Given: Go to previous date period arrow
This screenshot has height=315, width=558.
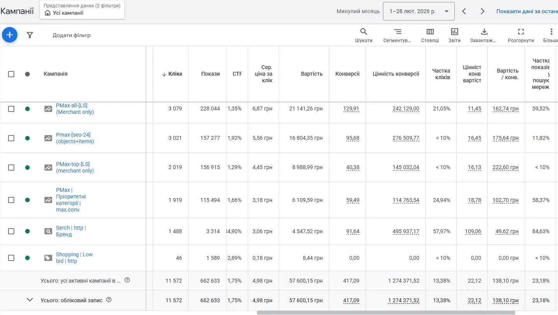Looking at the screenshot, I should click(464, 11).
